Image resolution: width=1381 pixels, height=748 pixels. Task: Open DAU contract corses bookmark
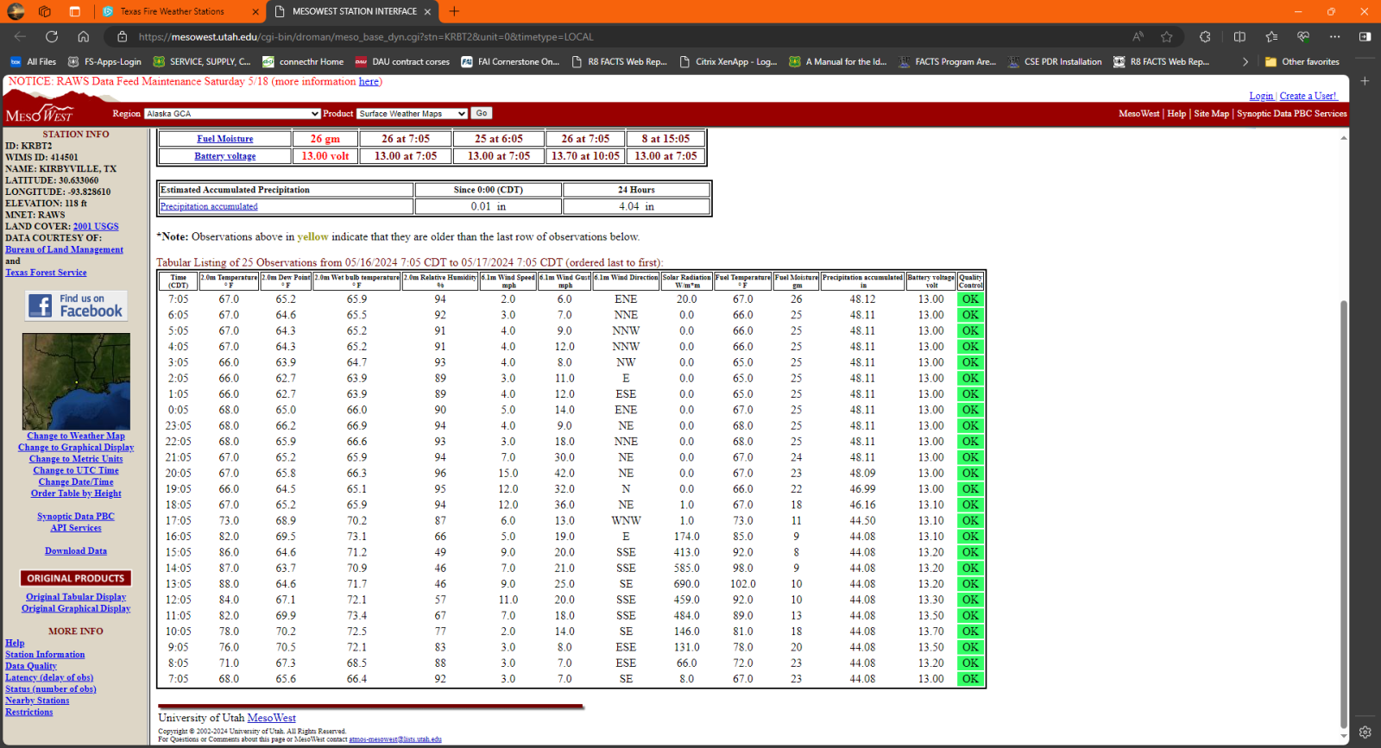pos(402,61)
